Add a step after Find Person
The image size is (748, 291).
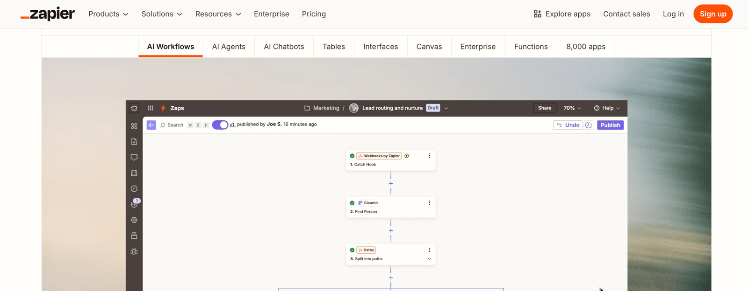[x=391, y=231]
